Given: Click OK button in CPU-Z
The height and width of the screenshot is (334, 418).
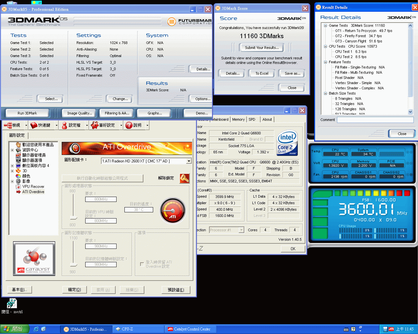Looking at the screenshot, I should pyautogui.click(x=293, y=249).
